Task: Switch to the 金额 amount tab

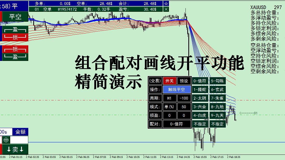Action: 20,132
